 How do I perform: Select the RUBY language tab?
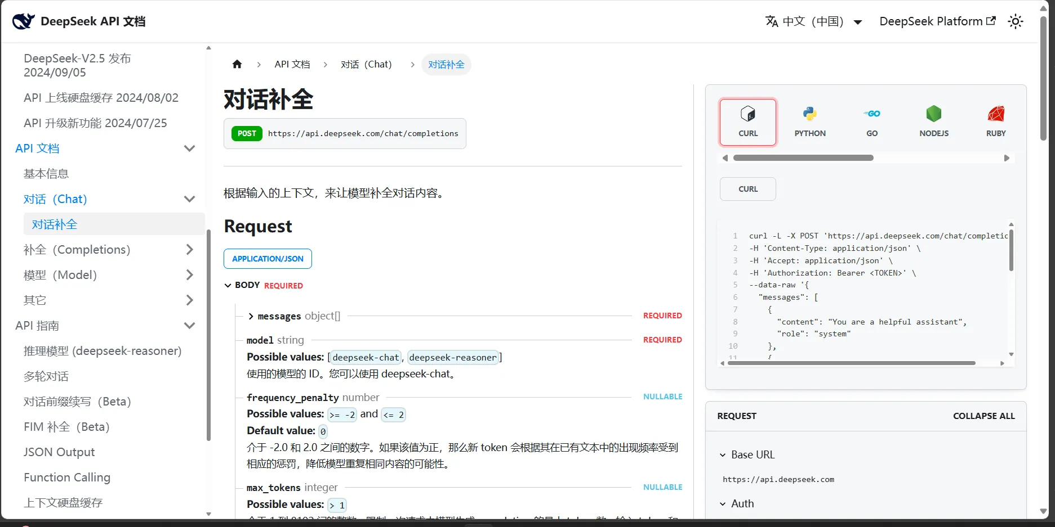(x=996, y=122)
